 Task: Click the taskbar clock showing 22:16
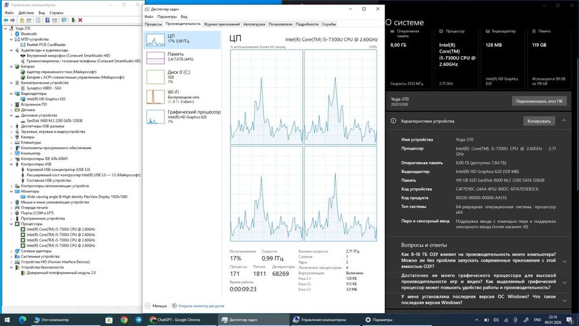click(552, 320)
